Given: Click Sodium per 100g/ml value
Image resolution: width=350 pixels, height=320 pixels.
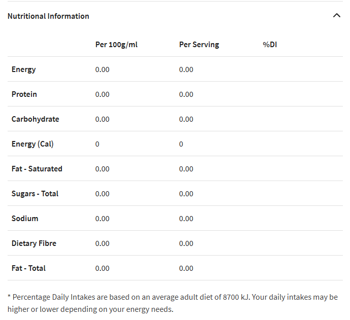Looking at the screenshot, I should click(x=102, y=219).
